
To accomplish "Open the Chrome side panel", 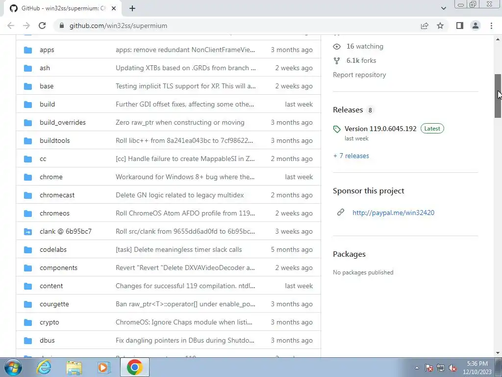I will click(x=460, y=26).
